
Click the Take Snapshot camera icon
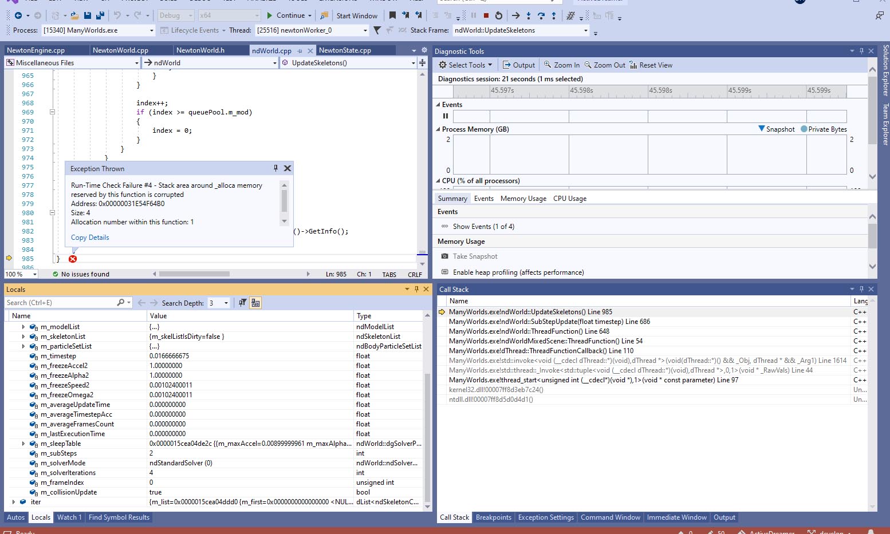pyautogui.click(x=444, y=256)
